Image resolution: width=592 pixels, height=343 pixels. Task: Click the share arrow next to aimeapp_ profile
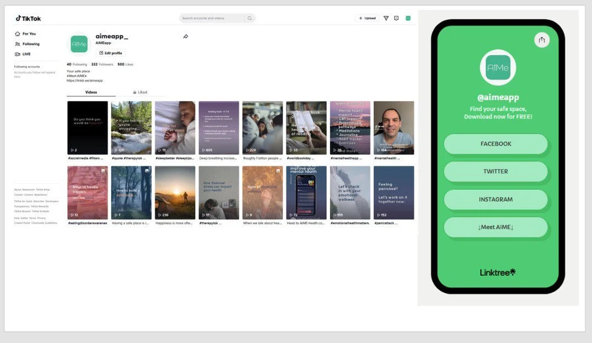tap(185, 36)
